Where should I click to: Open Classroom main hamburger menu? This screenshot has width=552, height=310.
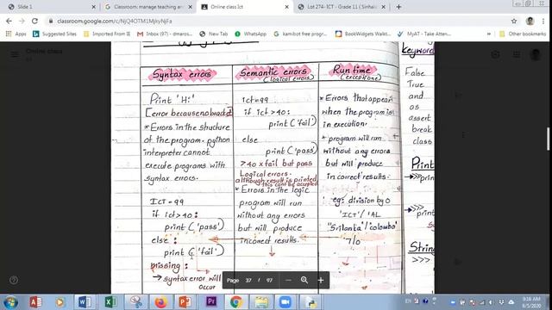(15, 54)
